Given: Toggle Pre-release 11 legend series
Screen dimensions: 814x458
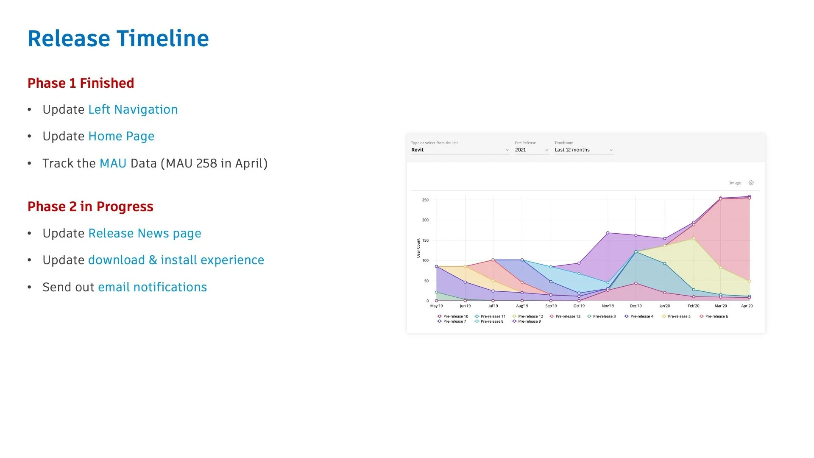Looking at the screenshot, I should click(493, 316).
